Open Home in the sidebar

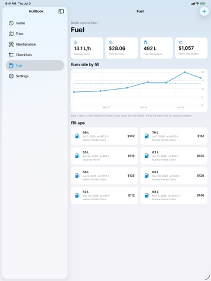35,23
